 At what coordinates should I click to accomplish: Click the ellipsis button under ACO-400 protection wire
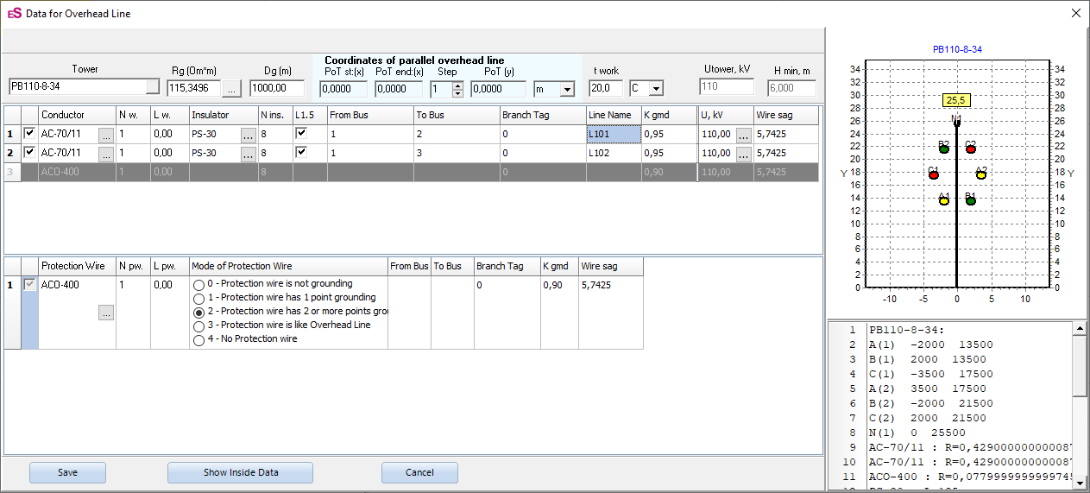point(106,313)
